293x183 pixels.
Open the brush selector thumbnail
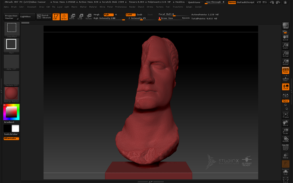12,30
